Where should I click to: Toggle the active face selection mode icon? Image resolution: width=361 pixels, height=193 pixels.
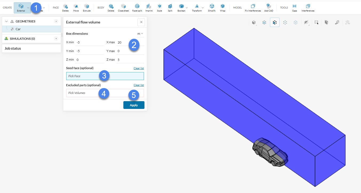[x=275, y=23]
